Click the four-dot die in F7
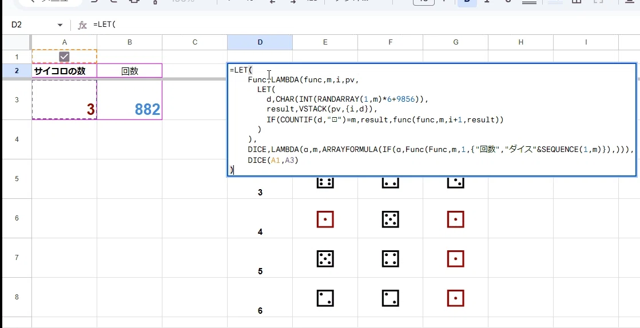 pyautogui.click(x=391, y=259)
